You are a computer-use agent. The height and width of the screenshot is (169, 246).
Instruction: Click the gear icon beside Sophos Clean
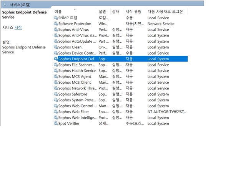pyautogui.click(x=56, y=47)
